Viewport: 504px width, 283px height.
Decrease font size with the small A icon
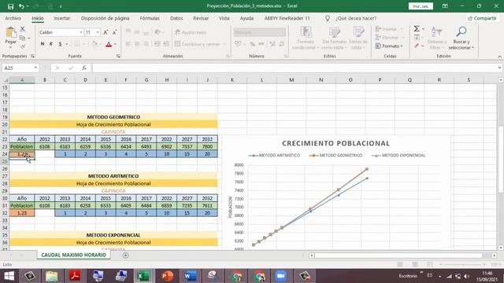[114, 32]
